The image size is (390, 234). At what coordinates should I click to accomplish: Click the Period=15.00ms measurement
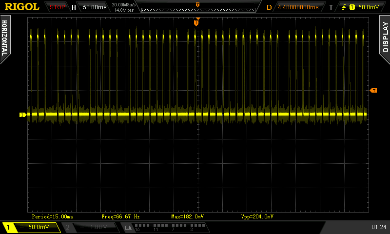[x=53, y=216]
